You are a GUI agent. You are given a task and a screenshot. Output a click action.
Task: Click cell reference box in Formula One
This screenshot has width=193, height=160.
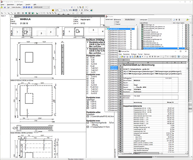click(x=124, y=60)
